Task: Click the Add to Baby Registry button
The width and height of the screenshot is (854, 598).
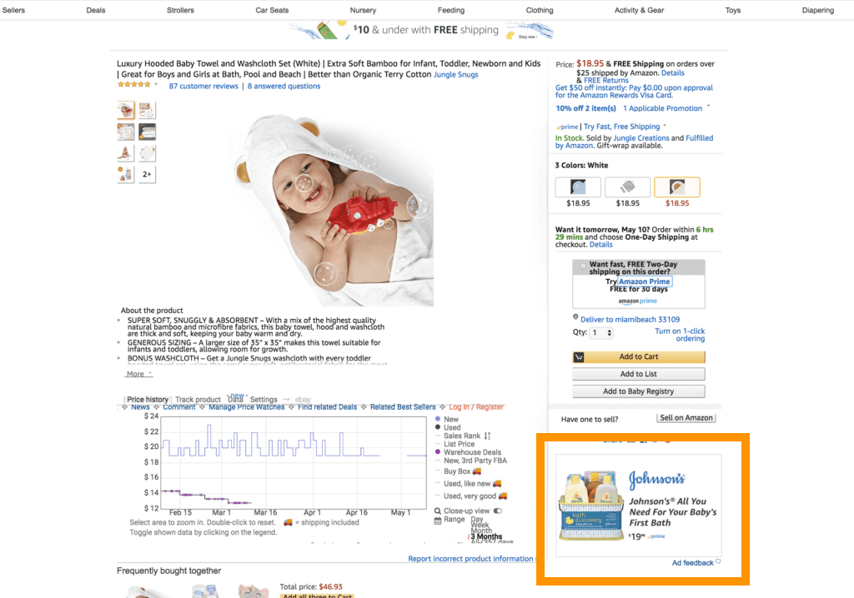Action: click(638, 391)
